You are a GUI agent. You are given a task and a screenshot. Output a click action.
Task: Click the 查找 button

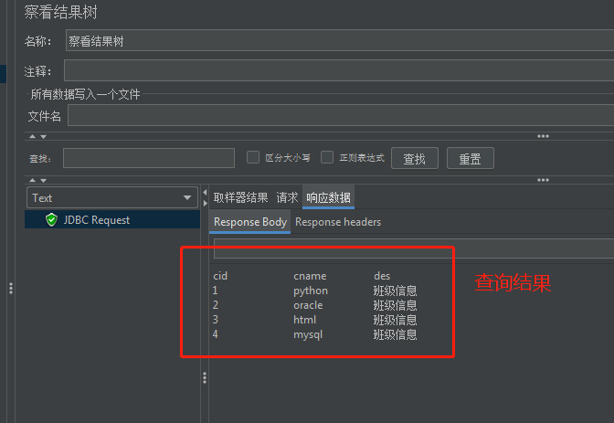point(415,158)
